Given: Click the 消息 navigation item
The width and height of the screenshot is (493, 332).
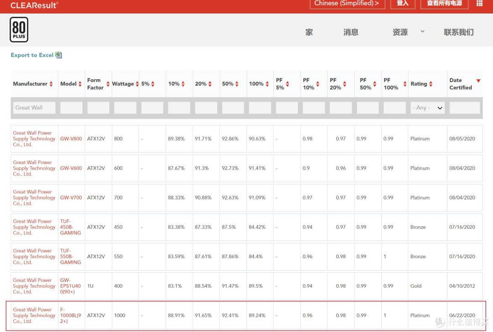Looking at the screenshot, I should 351,32.
